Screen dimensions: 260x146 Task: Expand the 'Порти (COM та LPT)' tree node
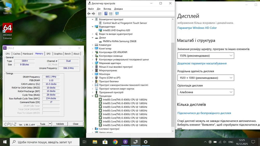(93, 78)
